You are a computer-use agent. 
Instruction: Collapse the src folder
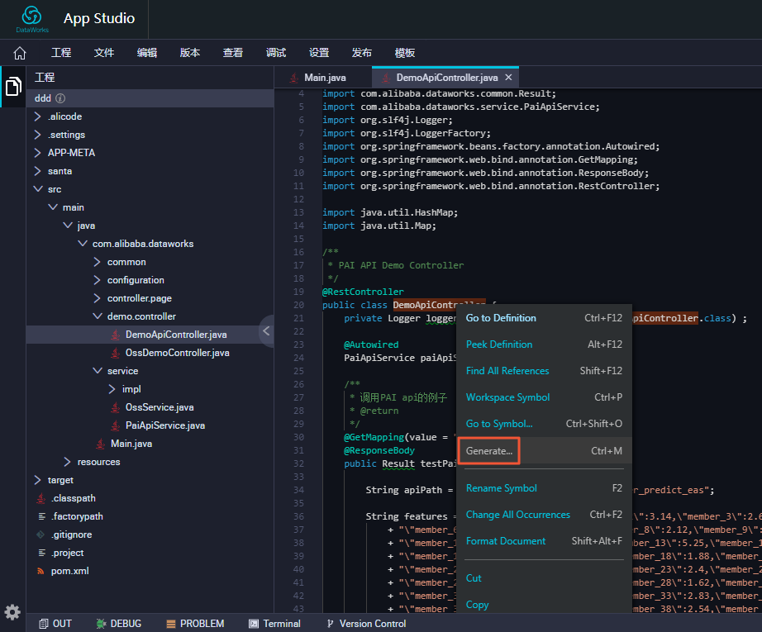pos(38,189)
